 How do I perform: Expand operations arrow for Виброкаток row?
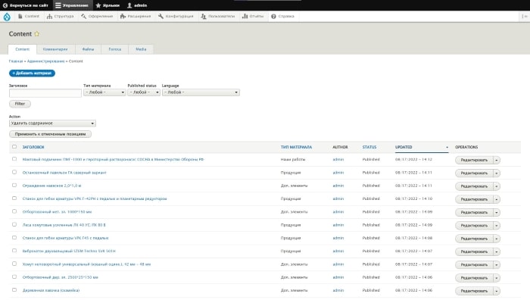[496, 252]
